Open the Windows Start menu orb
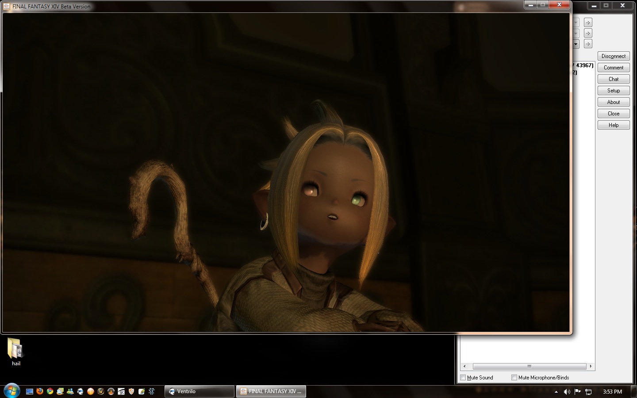The image size is (637, 398). (12, 391)
